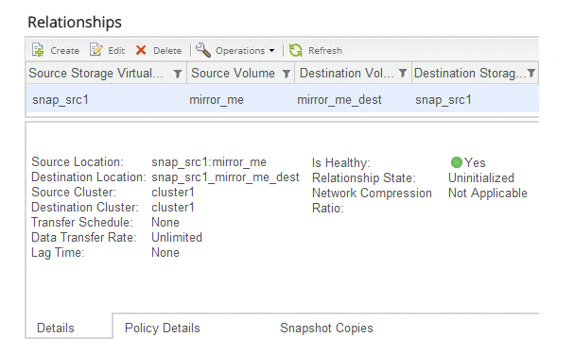
Task: Click the Edit pencil icon
Action: 96,50
